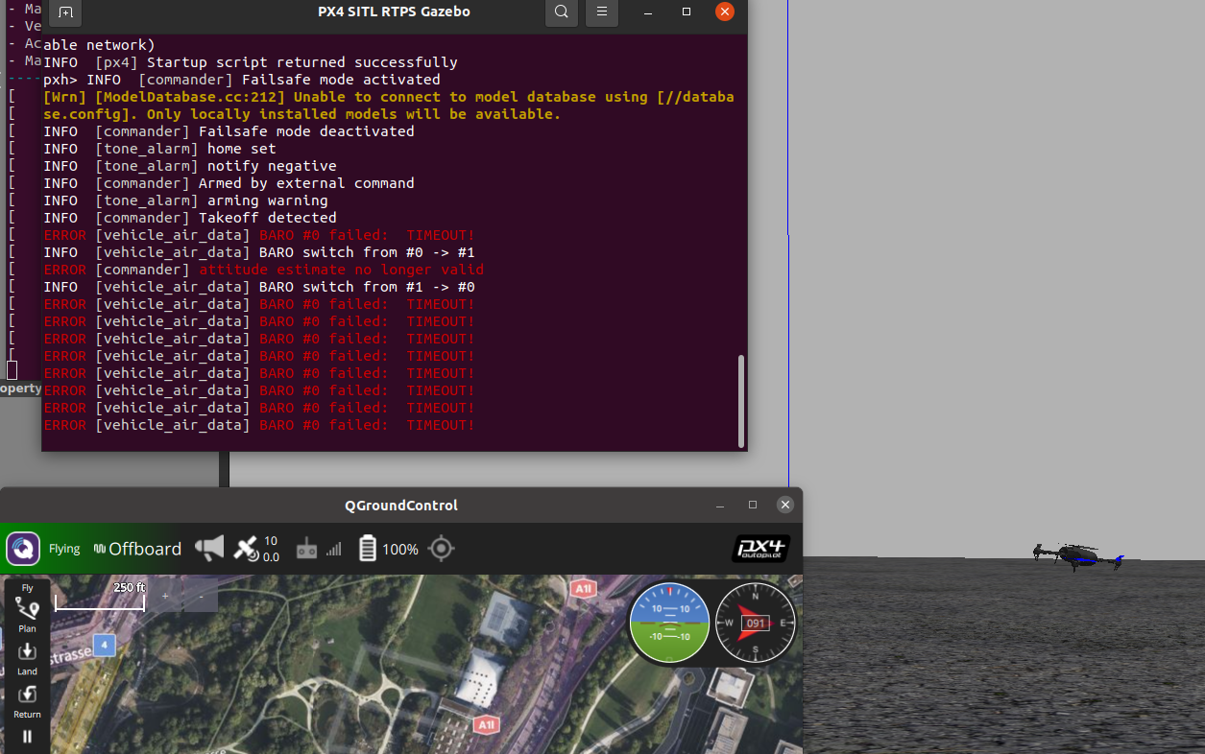Click 'BARO switch from #0 -> #1' line
The height and width of the screenshot is (754, 1205).
(259, 252)
